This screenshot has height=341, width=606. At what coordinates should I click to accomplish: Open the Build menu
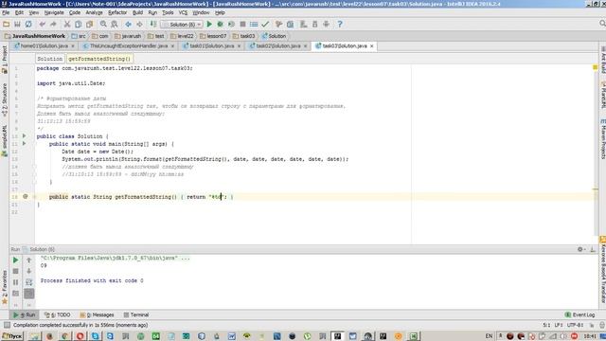tap(137, 12)
